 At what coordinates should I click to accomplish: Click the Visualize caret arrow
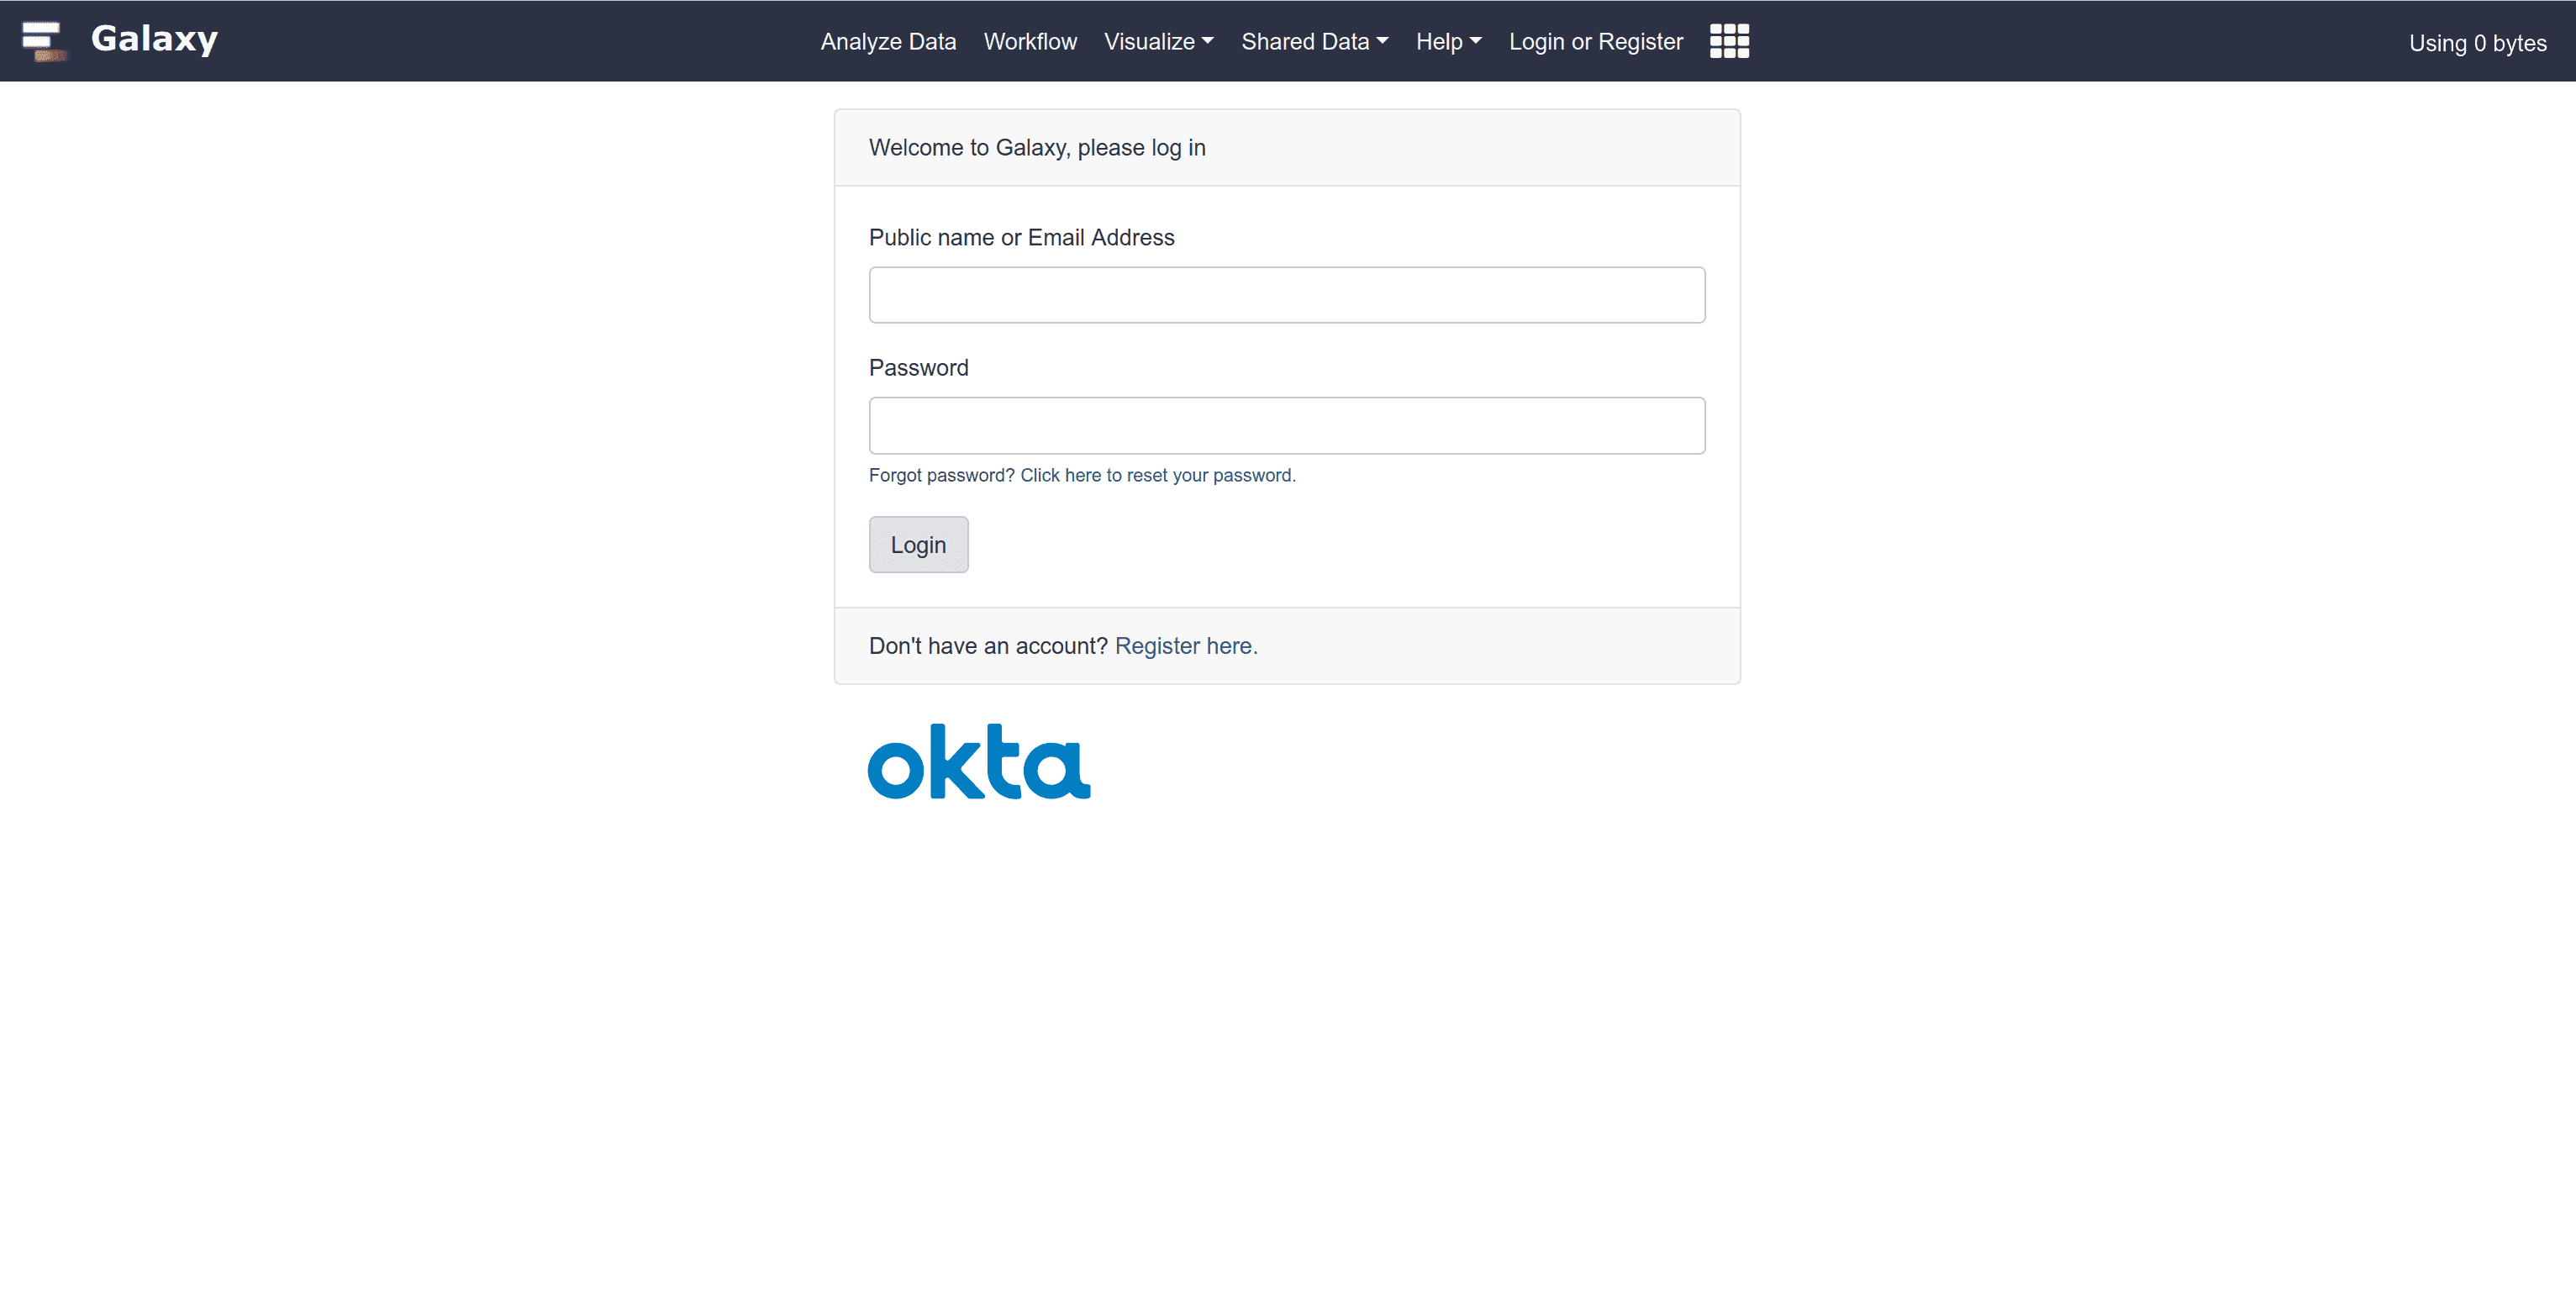1207,41
